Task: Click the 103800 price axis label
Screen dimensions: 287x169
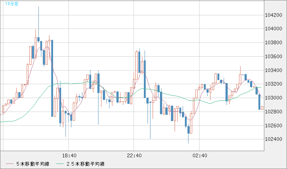Action: coord(274,42)
